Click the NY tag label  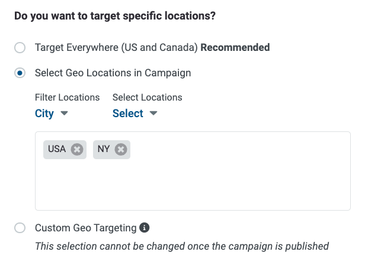pos(104,149)
